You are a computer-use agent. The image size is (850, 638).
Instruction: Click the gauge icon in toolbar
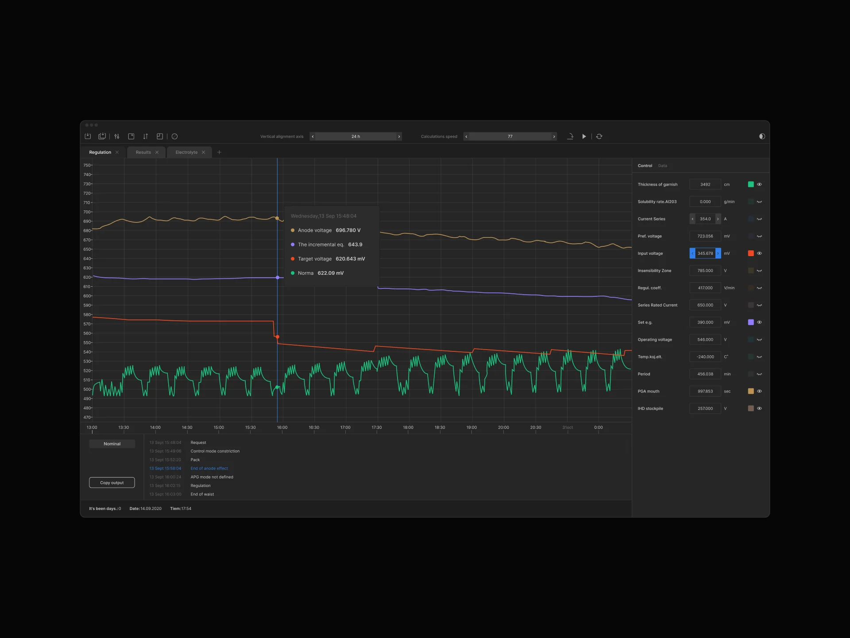(174, 136)
